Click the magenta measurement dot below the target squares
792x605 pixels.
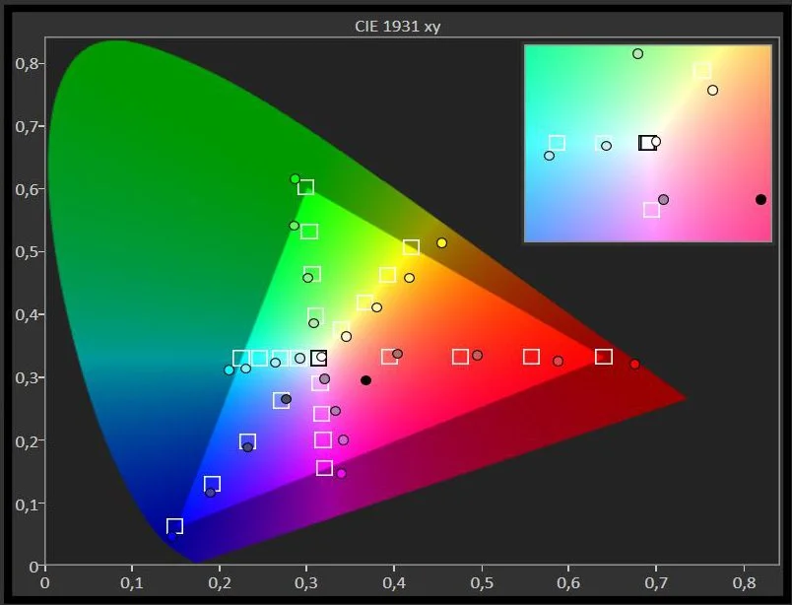coord(341,473)
